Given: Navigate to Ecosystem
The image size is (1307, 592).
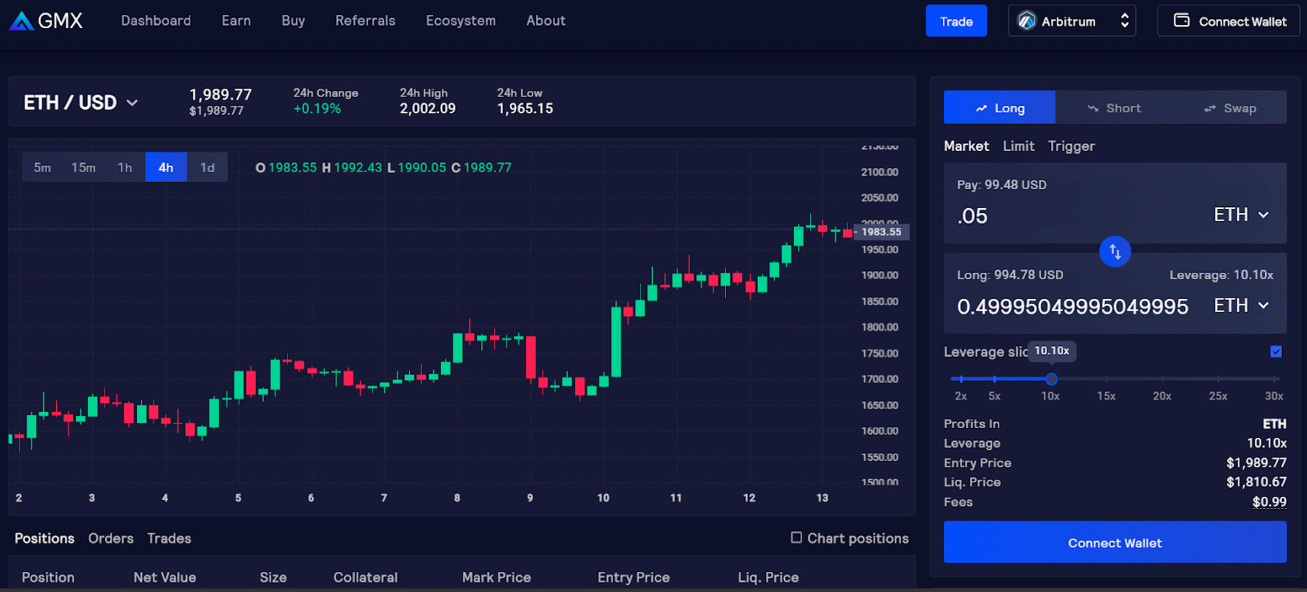Looking at the screenshot, I should pos(461,21).
